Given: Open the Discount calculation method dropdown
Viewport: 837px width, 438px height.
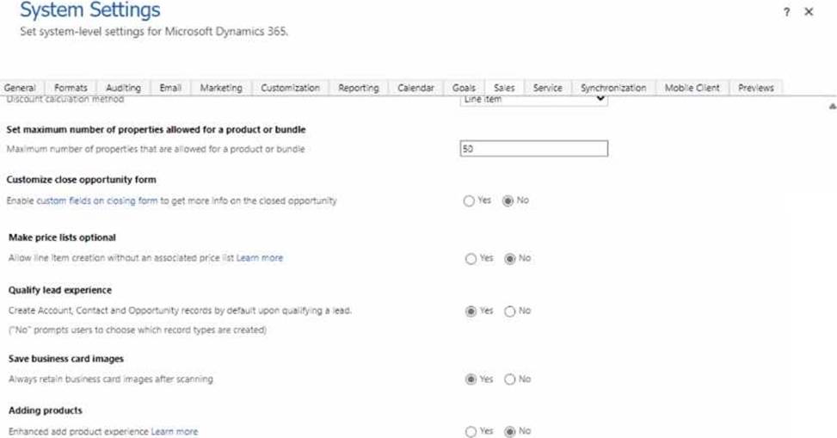Looking at the screenshot, I should [533, 100].
